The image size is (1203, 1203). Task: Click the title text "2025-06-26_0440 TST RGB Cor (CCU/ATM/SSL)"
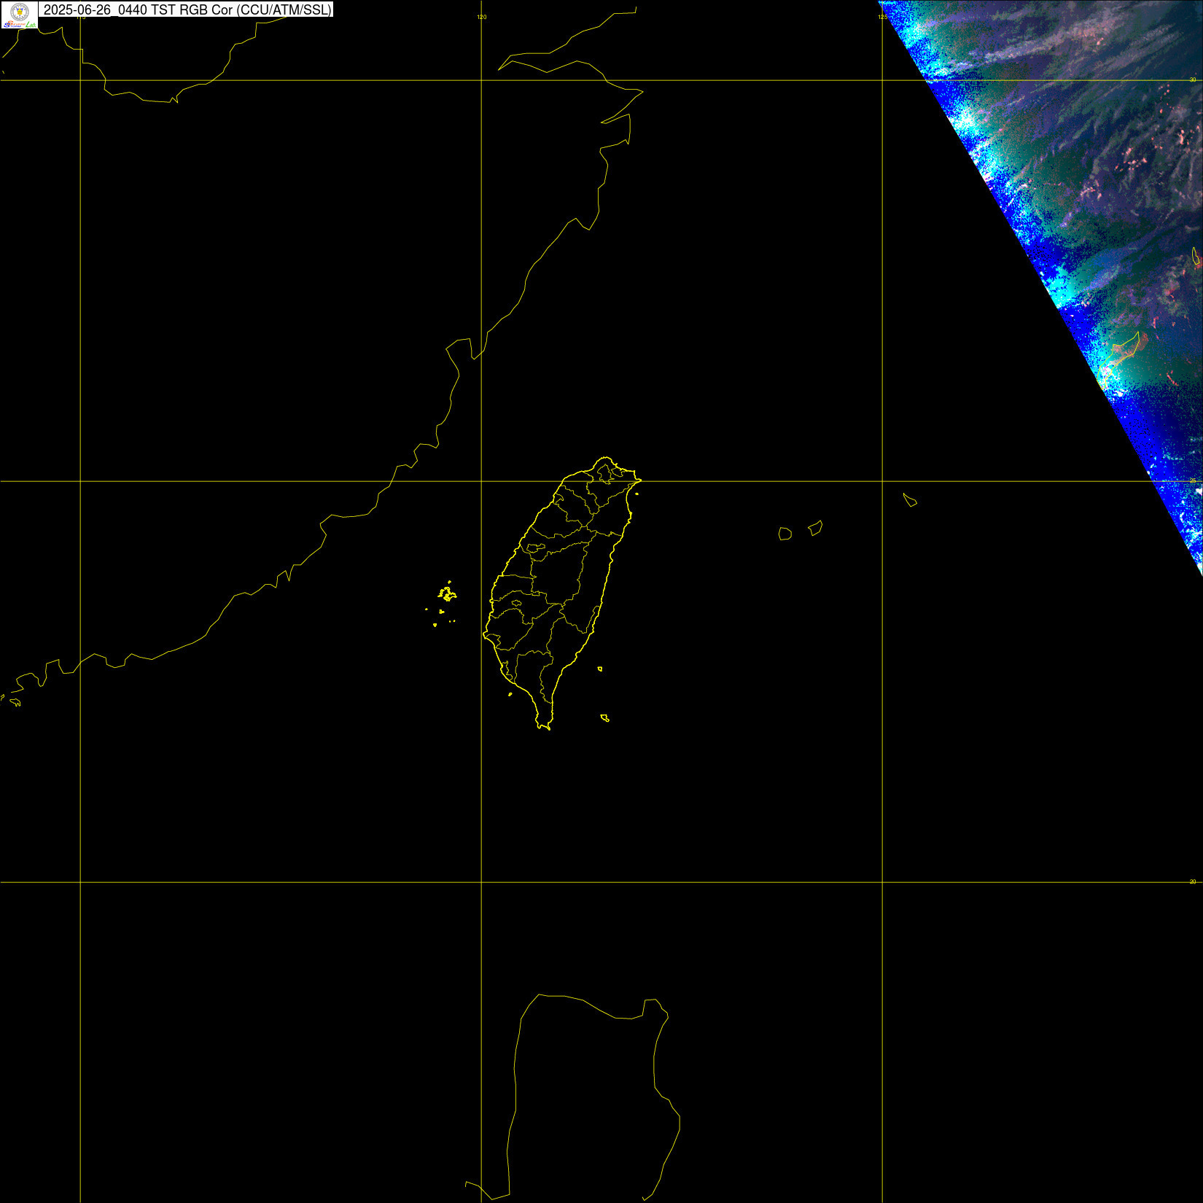[x=187, y=9]
